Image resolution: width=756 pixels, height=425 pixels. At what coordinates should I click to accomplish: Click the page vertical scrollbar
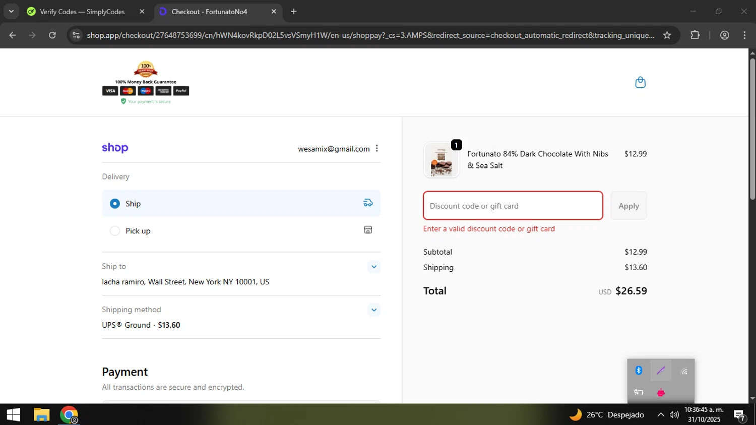[752, 129]
